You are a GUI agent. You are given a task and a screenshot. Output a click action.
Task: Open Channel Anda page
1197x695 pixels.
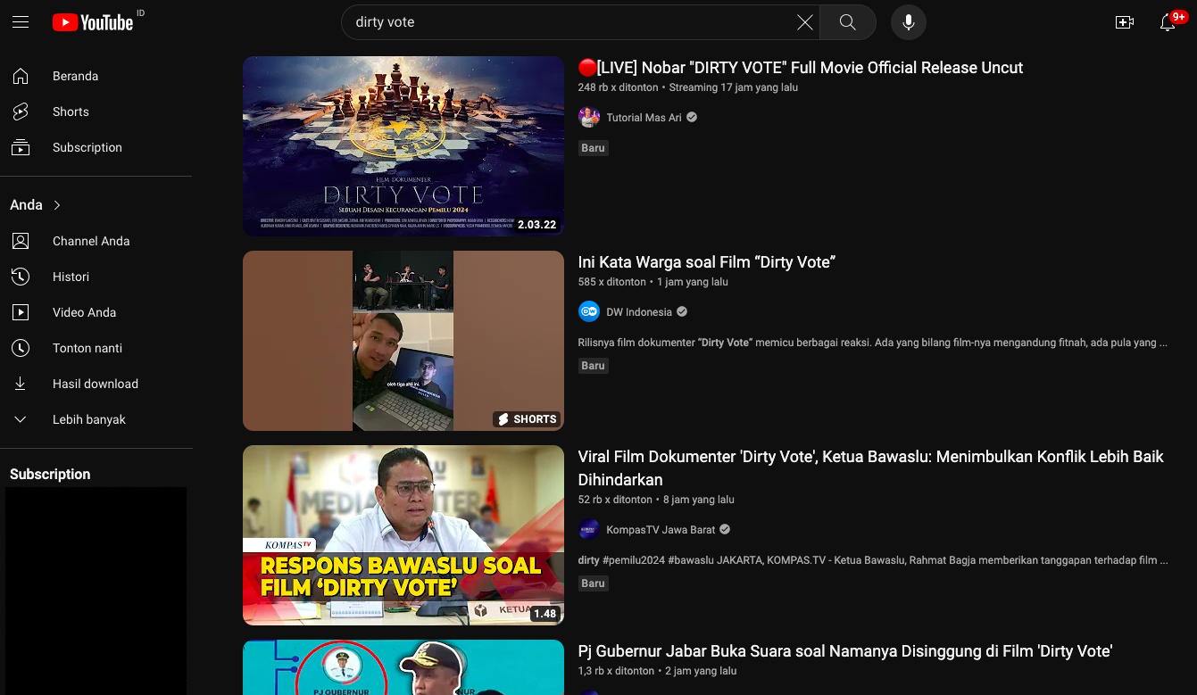90,241
